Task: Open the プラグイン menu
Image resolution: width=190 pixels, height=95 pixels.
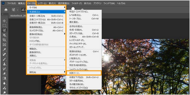Action: point(97,3)
